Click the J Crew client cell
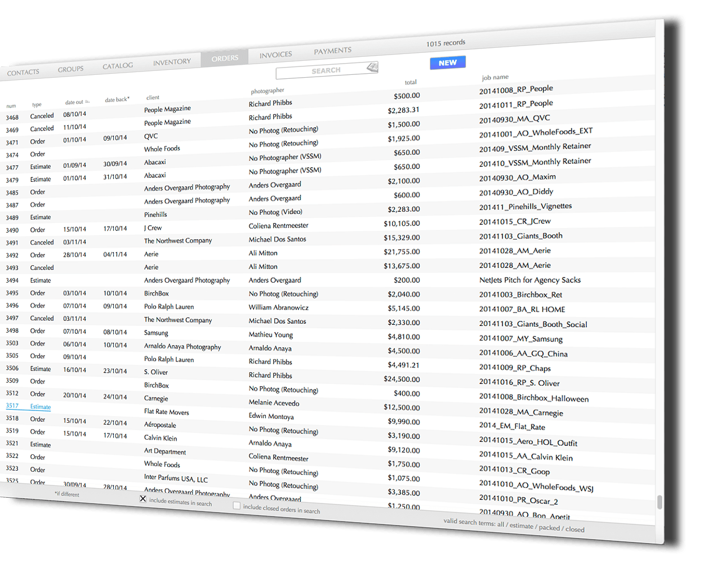The height and width of the screenshot is (563, 704). [153, 227]
